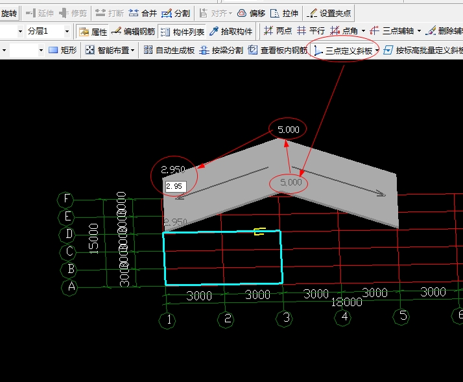
Task: Select the 两点 auxiliary axis tool
Action: [278, 30]
